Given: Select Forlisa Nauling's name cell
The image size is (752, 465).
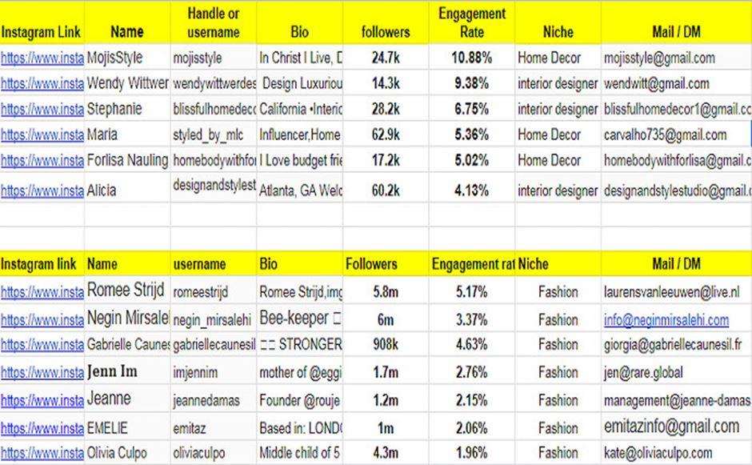Looking at the screenshot, I should 127,160.
